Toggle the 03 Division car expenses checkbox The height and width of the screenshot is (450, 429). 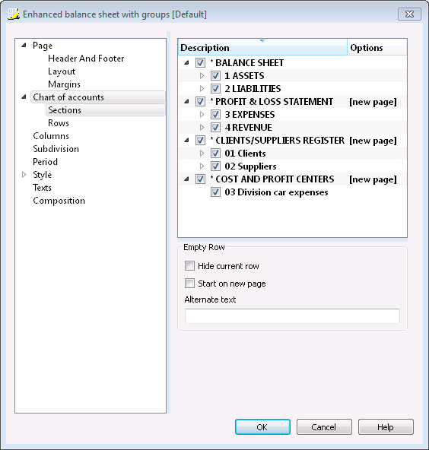215,192
